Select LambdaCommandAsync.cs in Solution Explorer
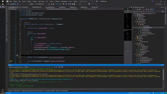Screen dimensions: 167x94 tap(148, 34)
